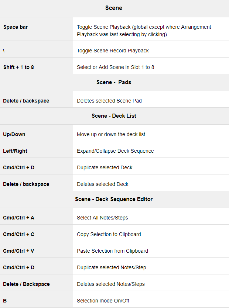Screen dimensions: 229x308
Task: Select the 'Deletes selected Notes/Steps' description
Action: [110, 284]
